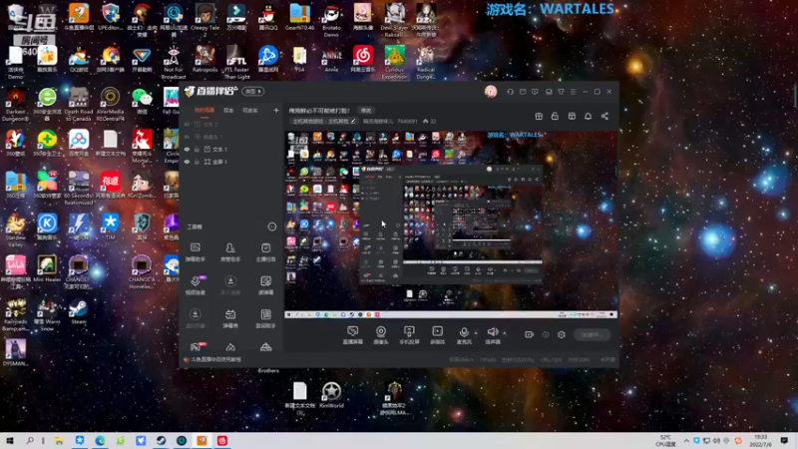Switch to the first scene tab
Image resolution: width=798 pixels, height=449 pixels.
(204, 110)
